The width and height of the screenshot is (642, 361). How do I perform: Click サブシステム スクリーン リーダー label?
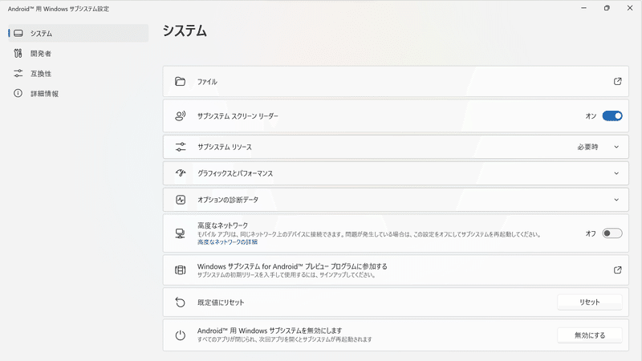click(x=238, y=116)
